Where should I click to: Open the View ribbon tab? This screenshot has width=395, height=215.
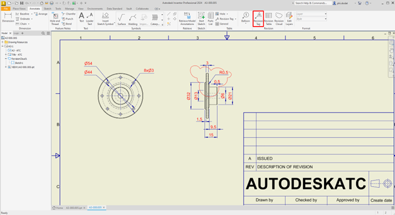[81, 8]
